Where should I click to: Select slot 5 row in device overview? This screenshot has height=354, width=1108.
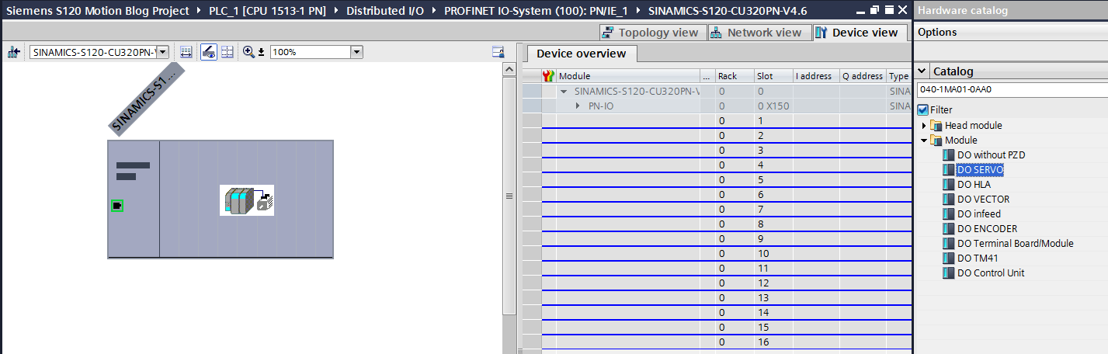pos(717,179)
